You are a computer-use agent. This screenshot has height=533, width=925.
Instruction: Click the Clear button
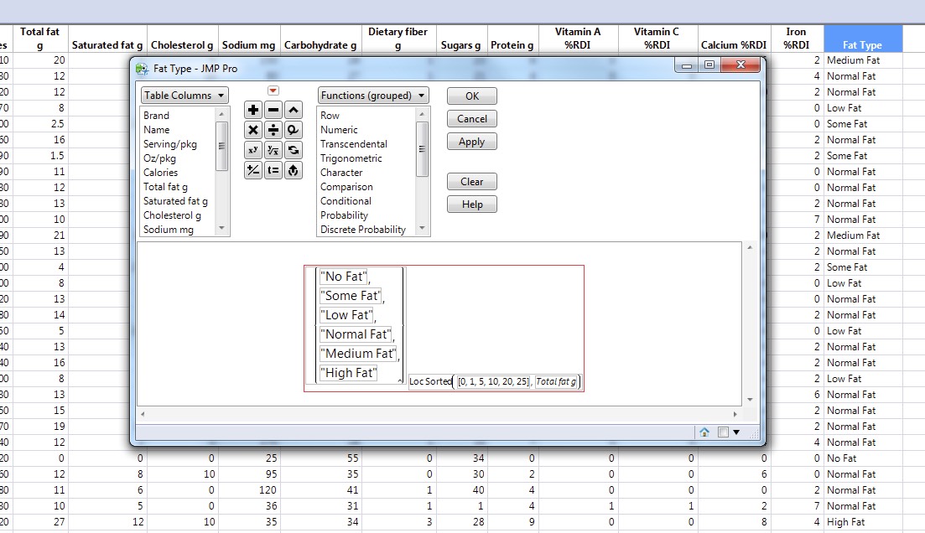pyautogui.click(x=471, y=181)
